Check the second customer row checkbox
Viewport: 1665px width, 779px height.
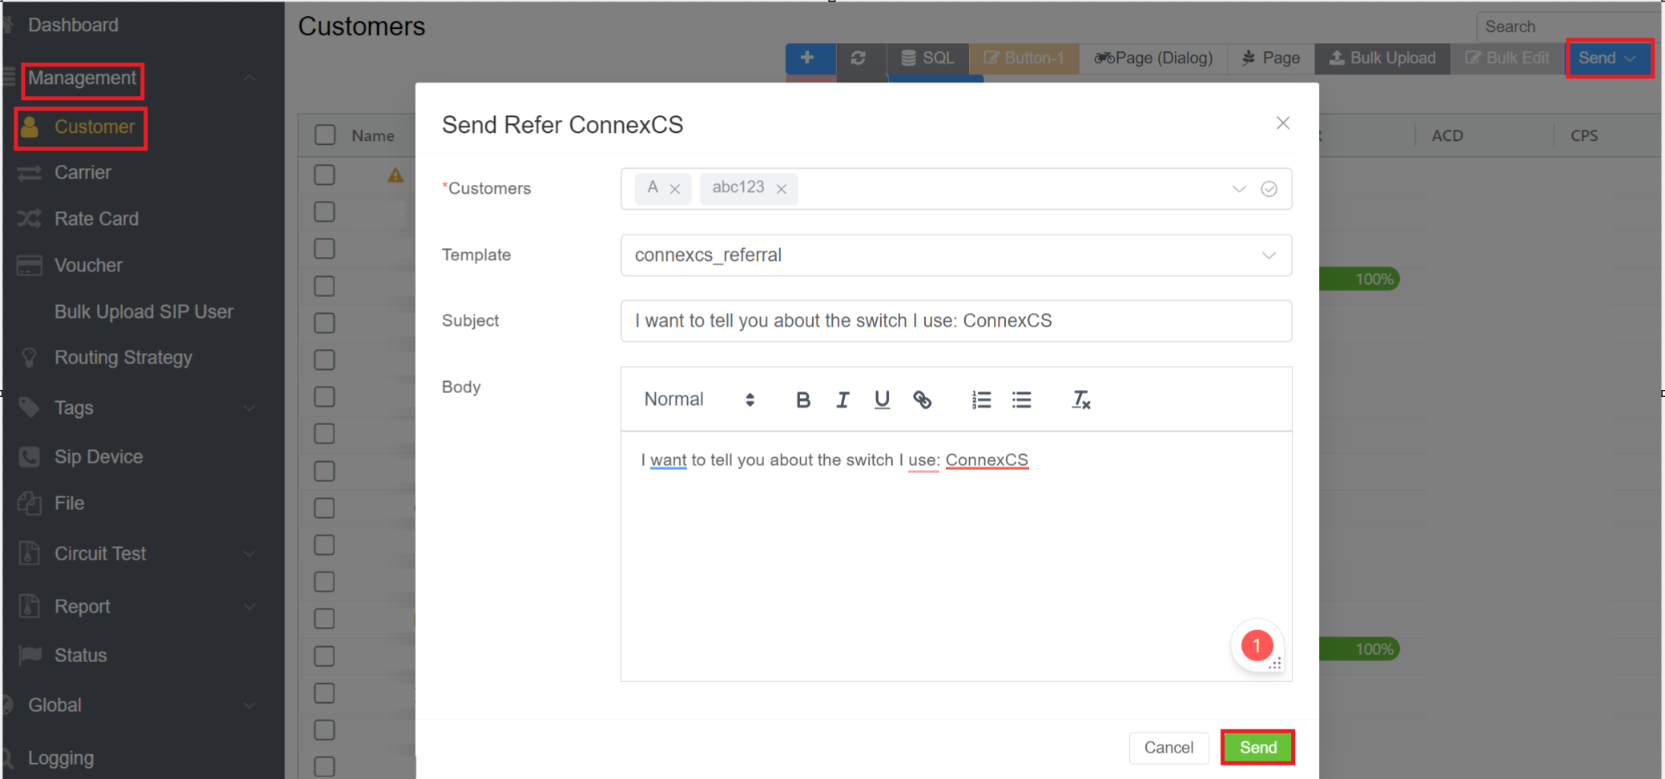coord(324,212)
